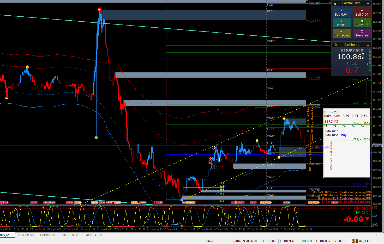Click the 04:06 time marker
The width and height of the screenshot is (384, 244).
pyautogui.click(x=286, y=202)
